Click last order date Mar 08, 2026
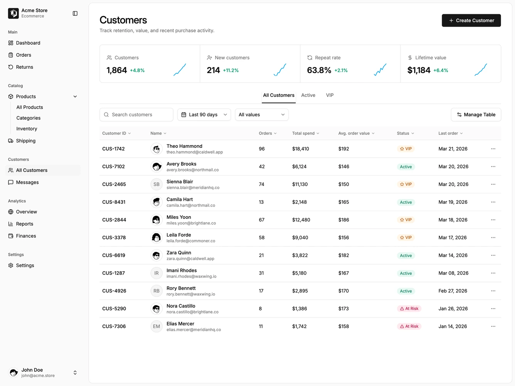Image resolution: width=515 pixels, height=386 pixels. (453, 273)
